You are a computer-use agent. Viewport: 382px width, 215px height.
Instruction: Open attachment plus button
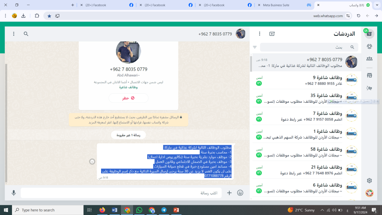pyautogui.click(x=229, y=193)
